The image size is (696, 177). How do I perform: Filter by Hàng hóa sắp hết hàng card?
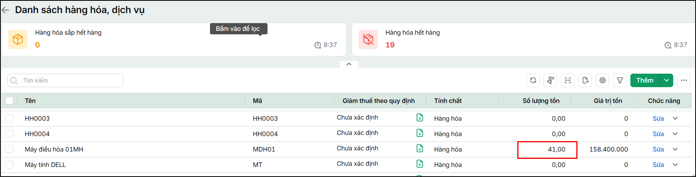[x=174, y=39]
